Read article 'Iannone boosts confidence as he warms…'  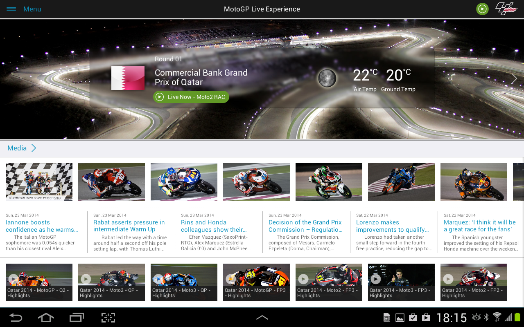(42, 226)
